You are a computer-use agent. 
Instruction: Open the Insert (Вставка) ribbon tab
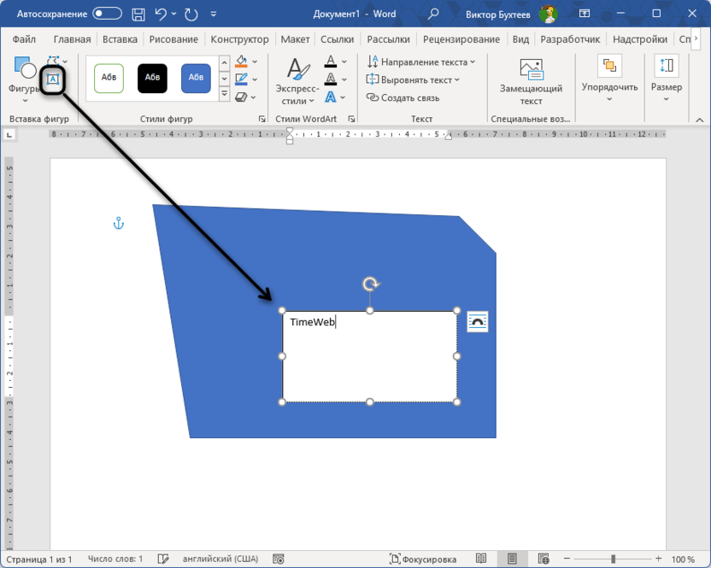[x=119, y=39]
